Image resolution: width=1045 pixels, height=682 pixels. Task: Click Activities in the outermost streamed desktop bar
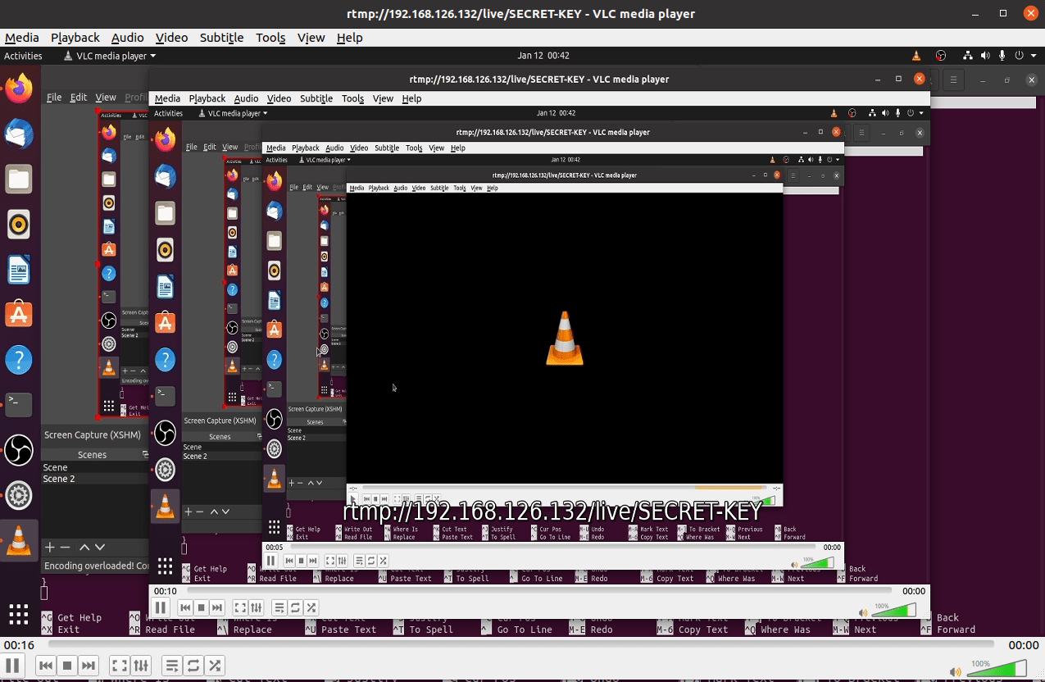click(23, 56)
